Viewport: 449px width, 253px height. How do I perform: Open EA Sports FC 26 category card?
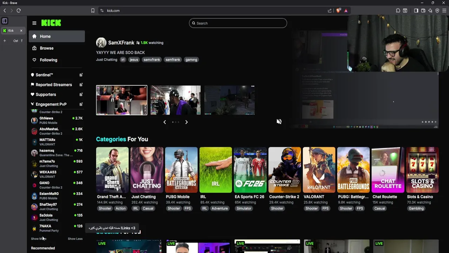[250, 170]
